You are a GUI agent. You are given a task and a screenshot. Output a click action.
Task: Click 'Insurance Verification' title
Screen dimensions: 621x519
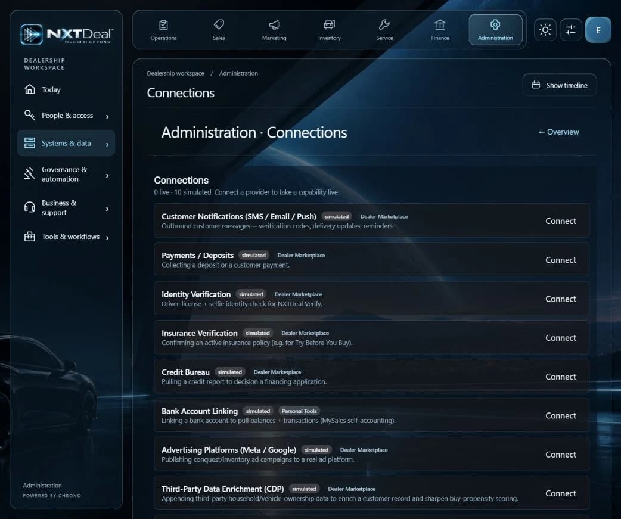pos(200,333)
